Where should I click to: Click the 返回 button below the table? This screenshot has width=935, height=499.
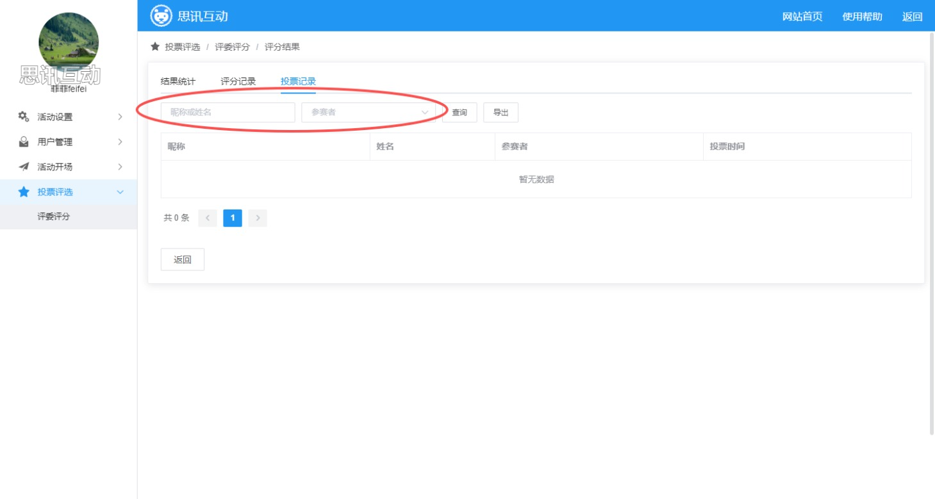(183, 259)
